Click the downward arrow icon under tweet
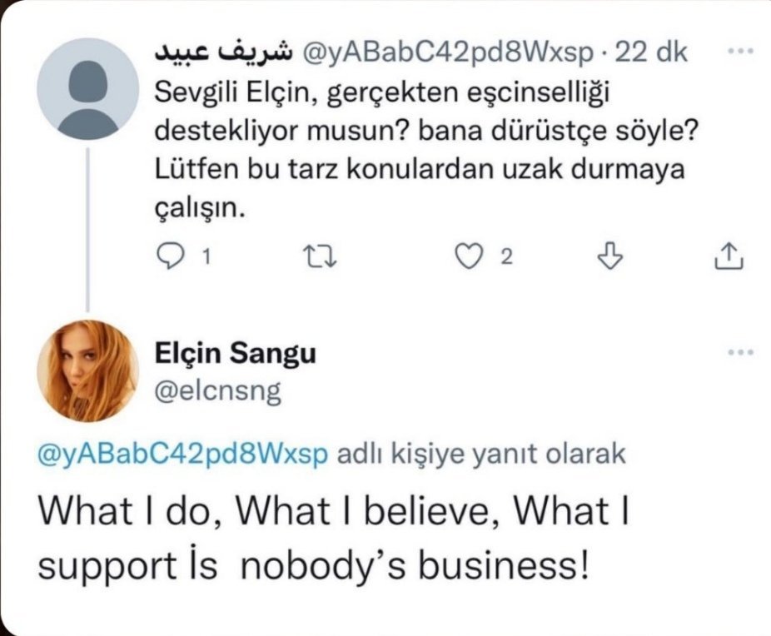Screen dimensions: 771x636 point(612,257)
